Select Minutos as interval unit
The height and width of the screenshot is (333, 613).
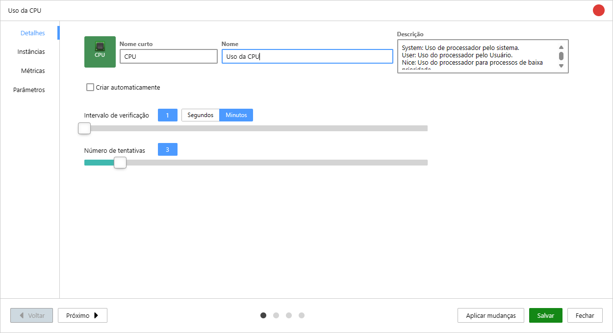[236, 115]
